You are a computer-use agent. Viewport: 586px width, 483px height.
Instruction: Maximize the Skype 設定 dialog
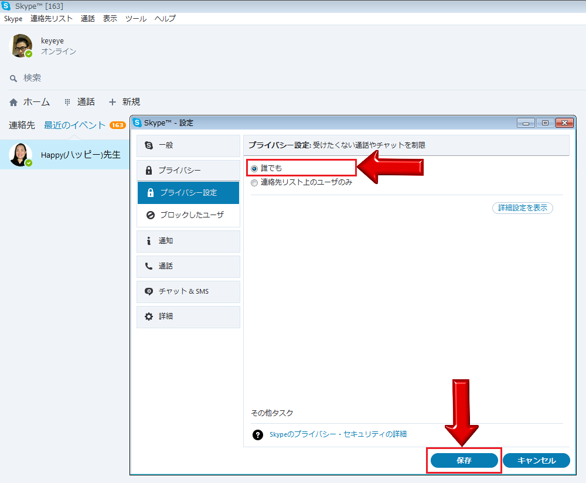click(x=545, y=123)
